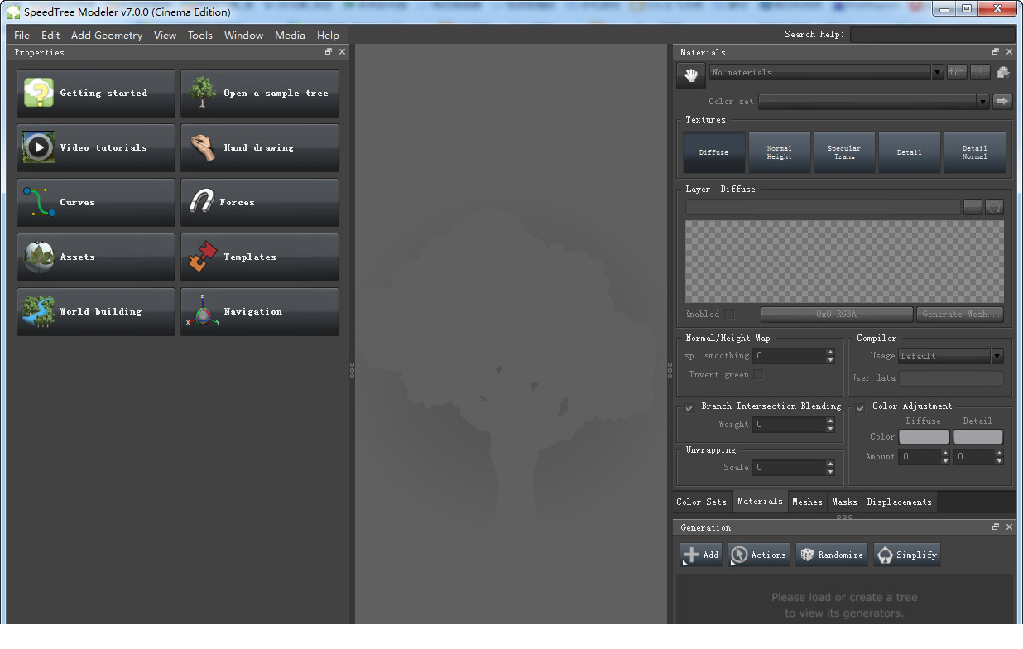Open the File menu
The height and width of the screenshot is (649, 1023).
[22, 35]
